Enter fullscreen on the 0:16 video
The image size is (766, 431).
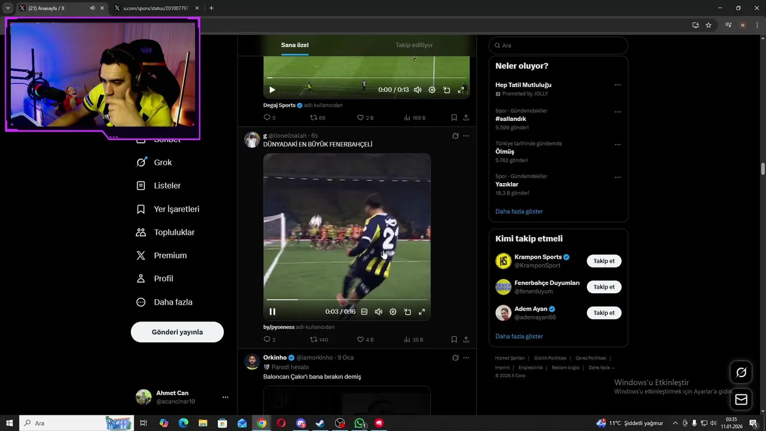pyautogui.click(x=422, y=311)
